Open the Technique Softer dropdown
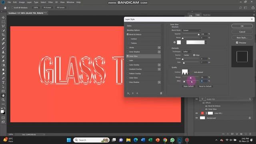This screenshot has width=256, height=144. (187, 52)
